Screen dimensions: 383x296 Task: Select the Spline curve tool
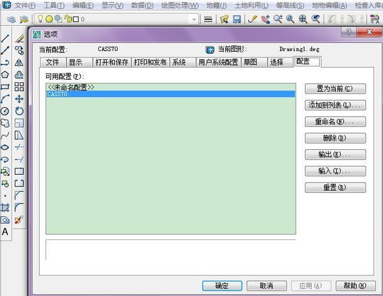point(5,135)
